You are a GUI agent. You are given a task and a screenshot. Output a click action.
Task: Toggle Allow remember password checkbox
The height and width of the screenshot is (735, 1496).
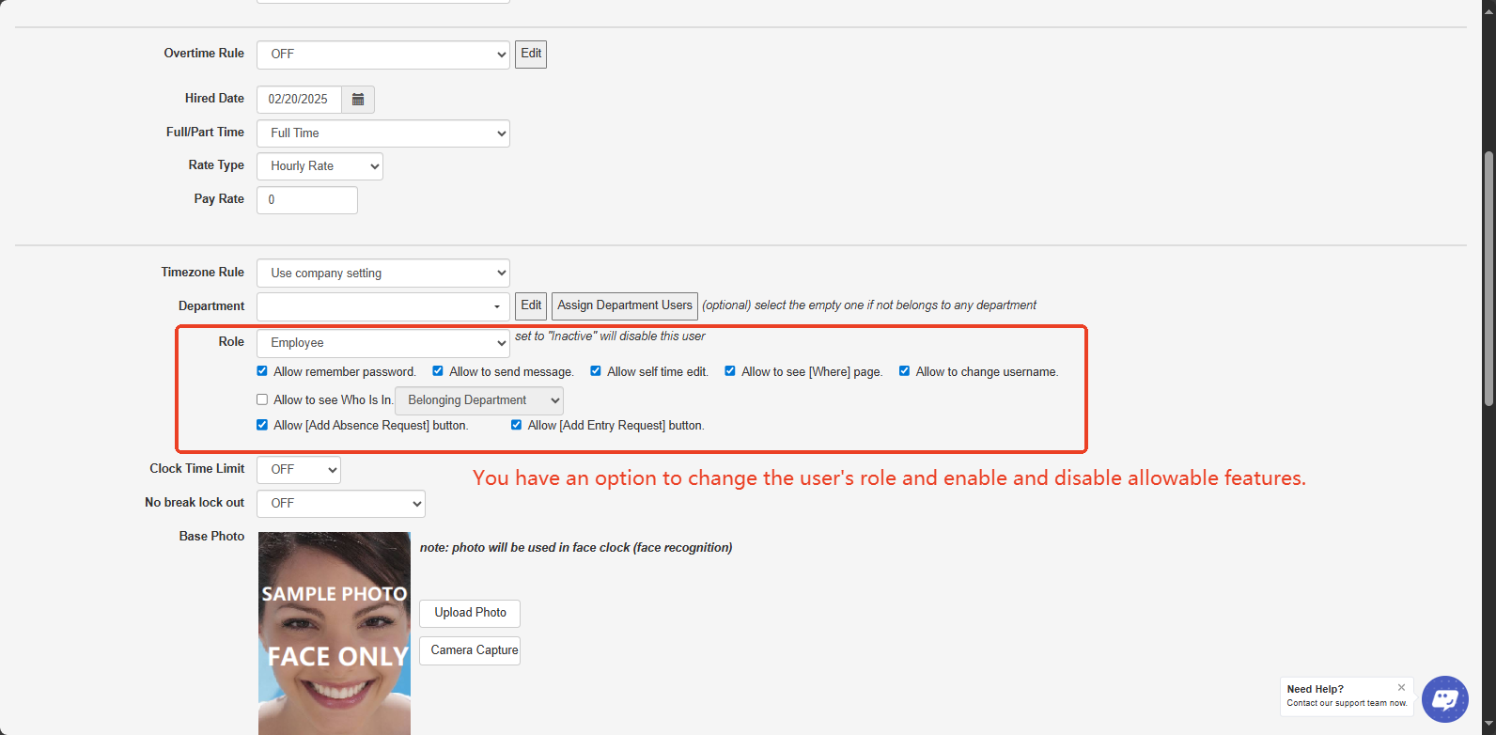coord(262,371)
